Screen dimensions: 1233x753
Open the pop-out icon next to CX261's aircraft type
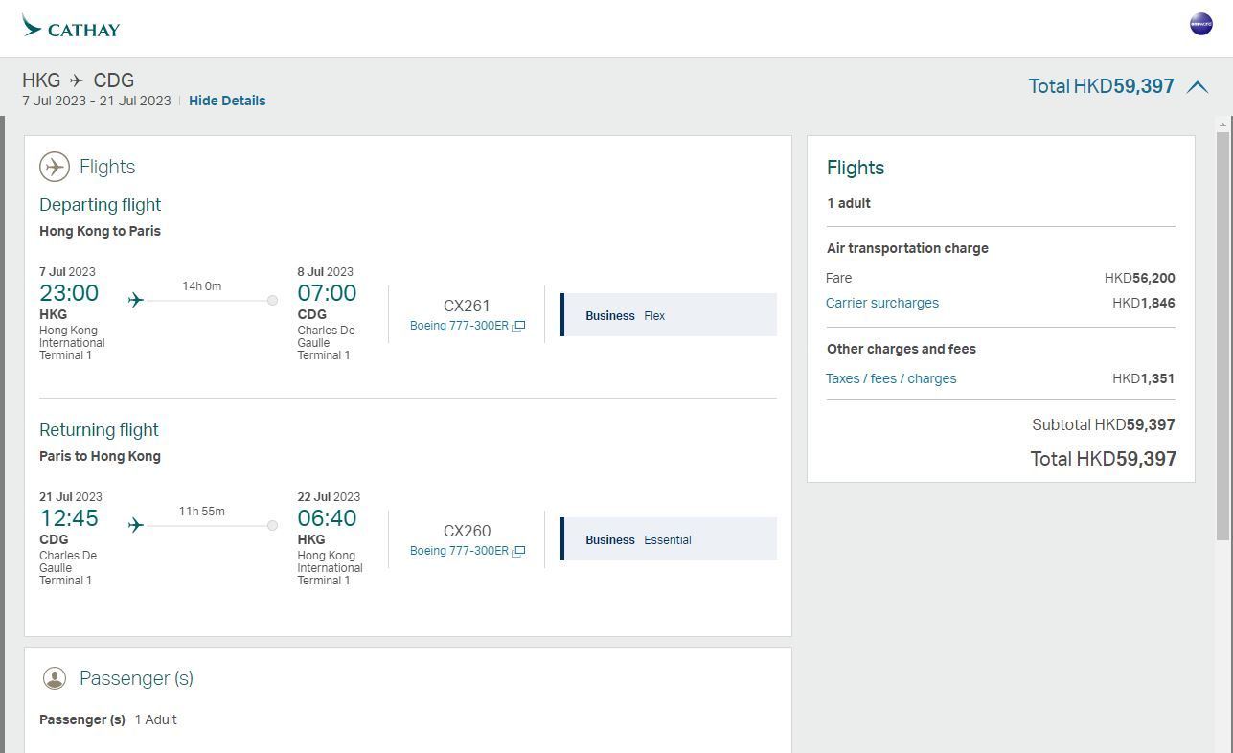pyautogui.click(x=518, y=325)
